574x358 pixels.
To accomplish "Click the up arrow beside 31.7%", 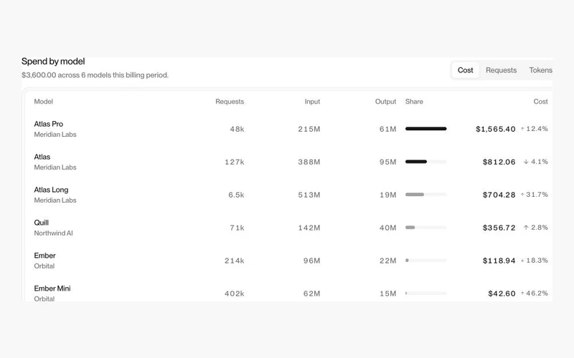I will coord(522,194).
